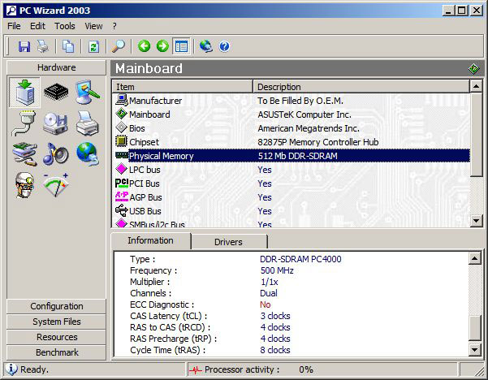Click the 'DDR-SDRAM PC4000' type value
Image resolution: width=488 pixels, height=380 pixels.
pyautogui.click(x=300, y=259)
